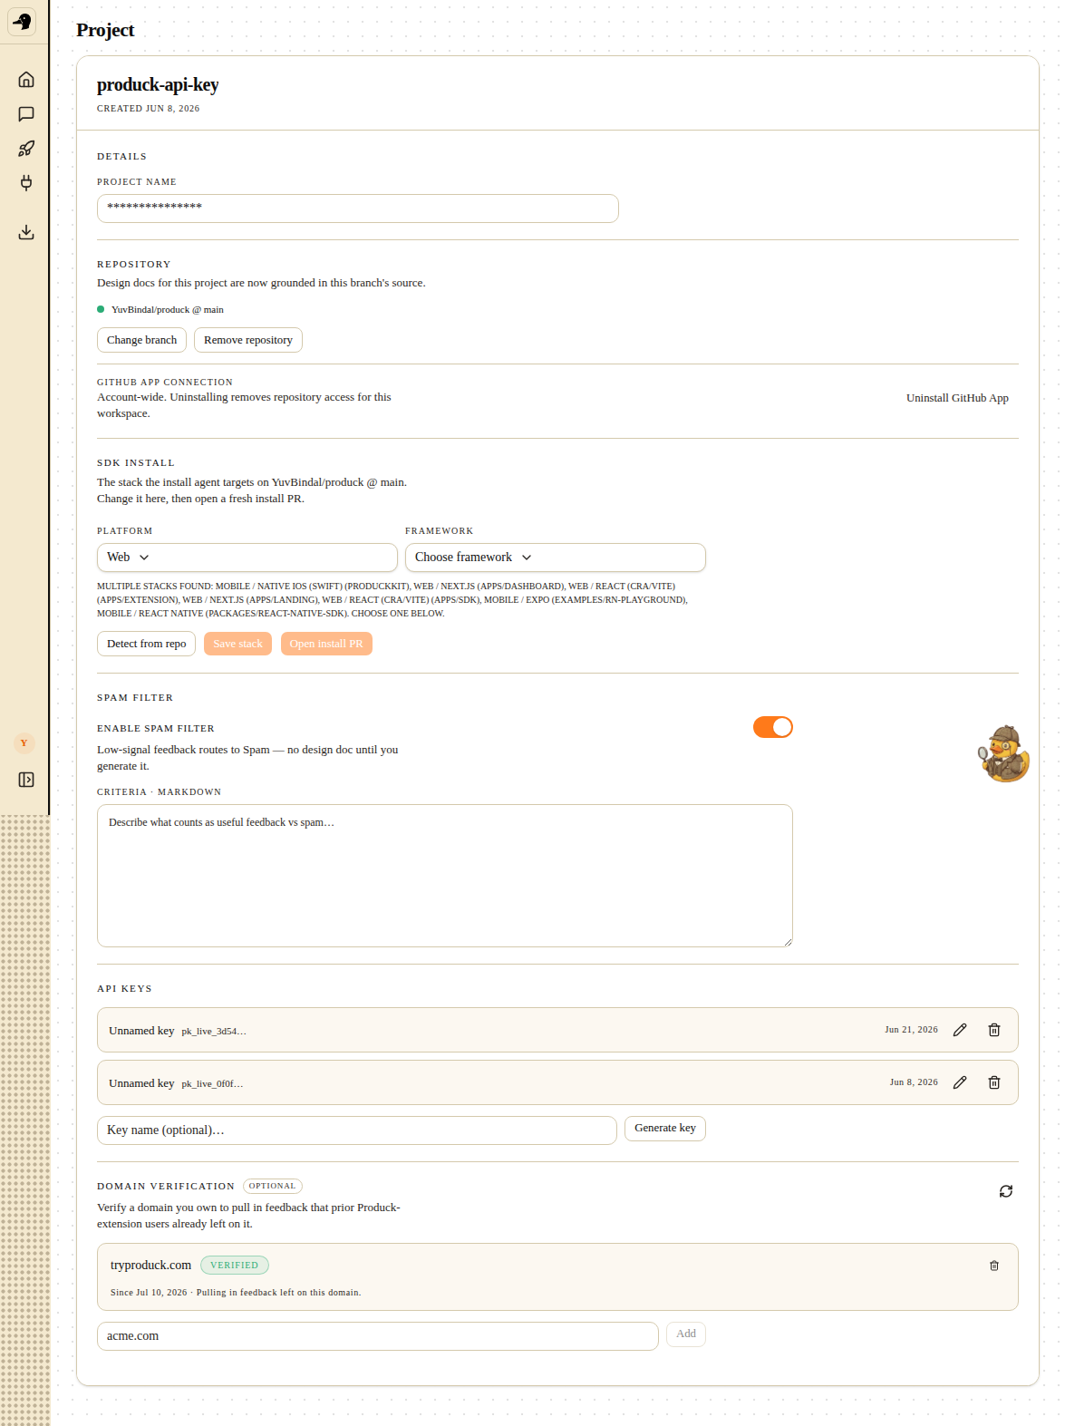Delete the pk_live_3d54 API key
Image resolution: width=1065 pixels, height=1426 pixels.
(x=994, y=1030)
